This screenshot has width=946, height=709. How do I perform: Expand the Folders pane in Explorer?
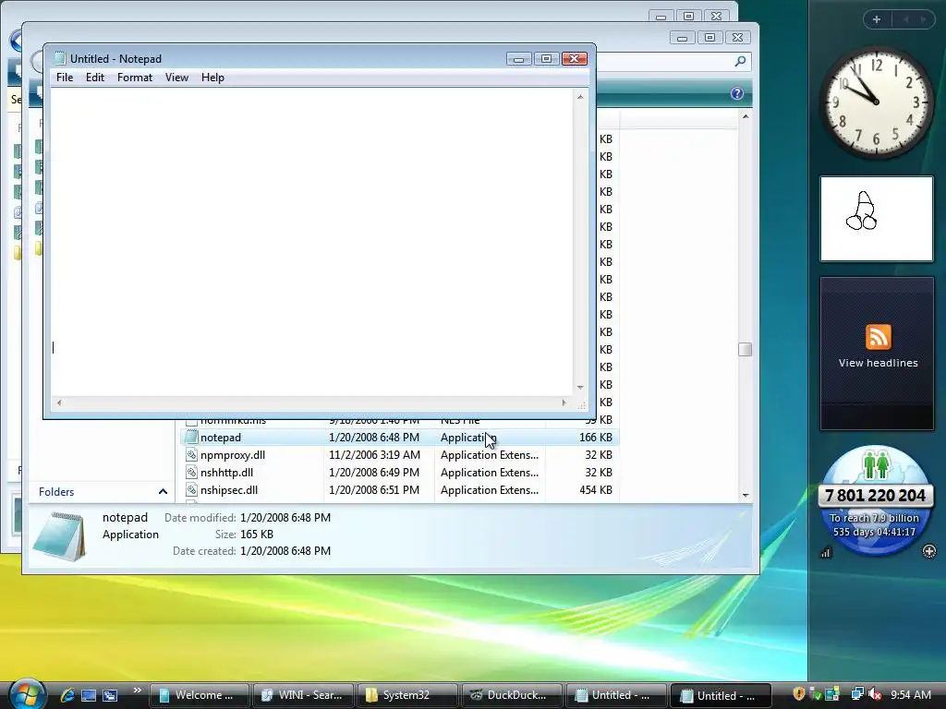163,491
